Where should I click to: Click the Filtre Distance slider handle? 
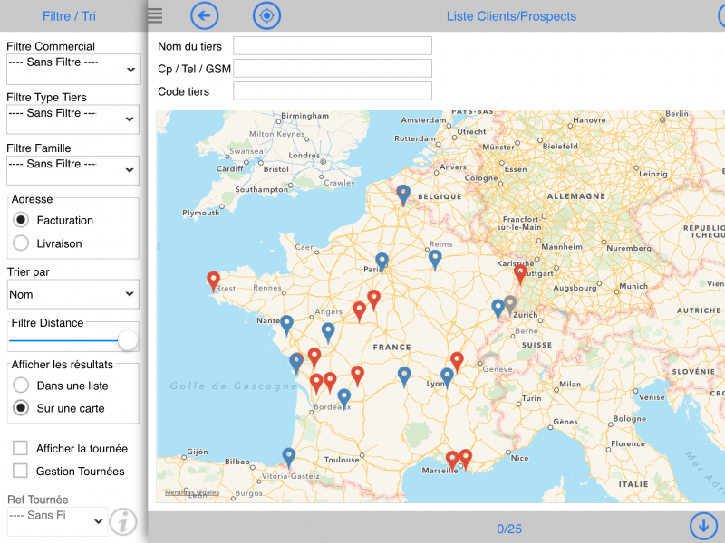click(x=128, y=340)
